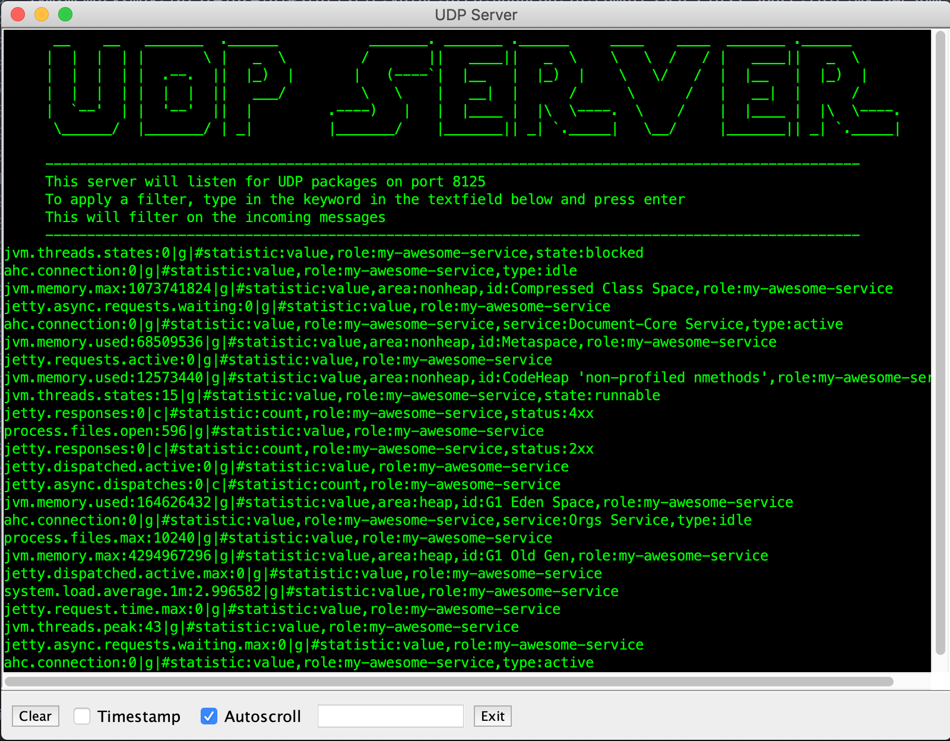
Task: Click the horizontal scrollbar under the log
Action: [449, 681]
